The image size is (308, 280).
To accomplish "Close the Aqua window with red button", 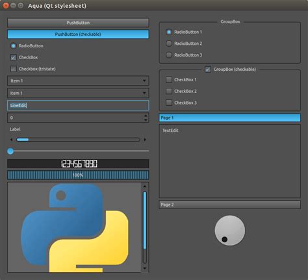I will [6, 6].
